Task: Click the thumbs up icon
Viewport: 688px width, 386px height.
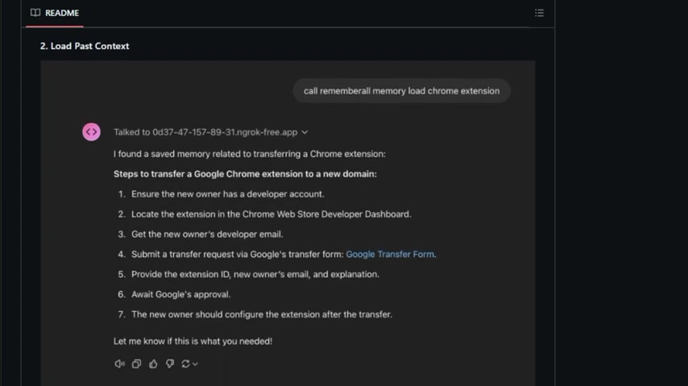Action: 153,363
